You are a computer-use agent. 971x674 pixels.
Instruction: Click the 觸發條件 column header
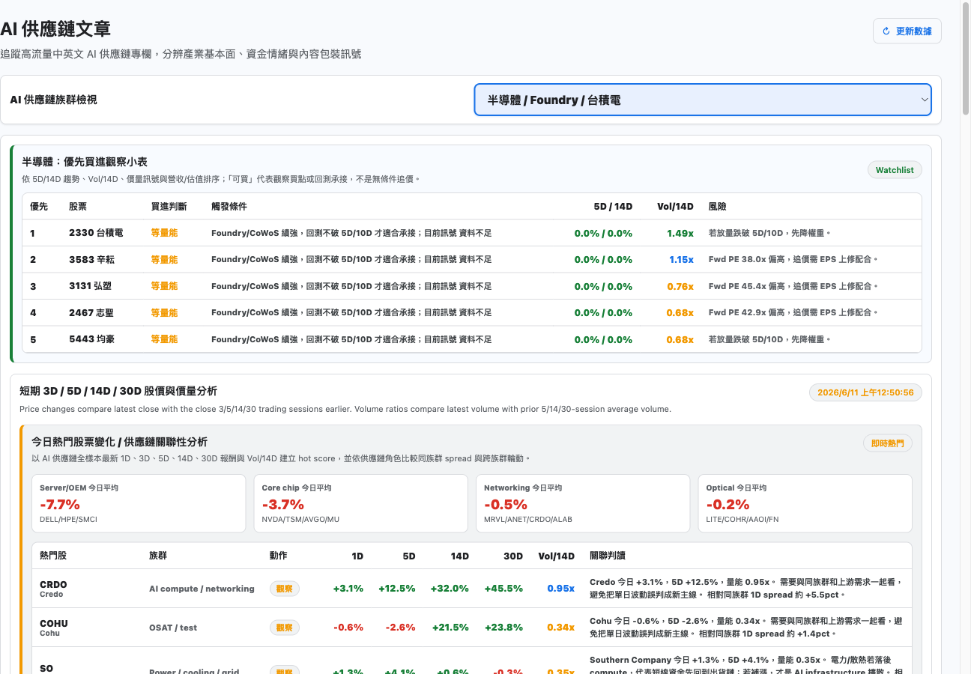point(229,206)
